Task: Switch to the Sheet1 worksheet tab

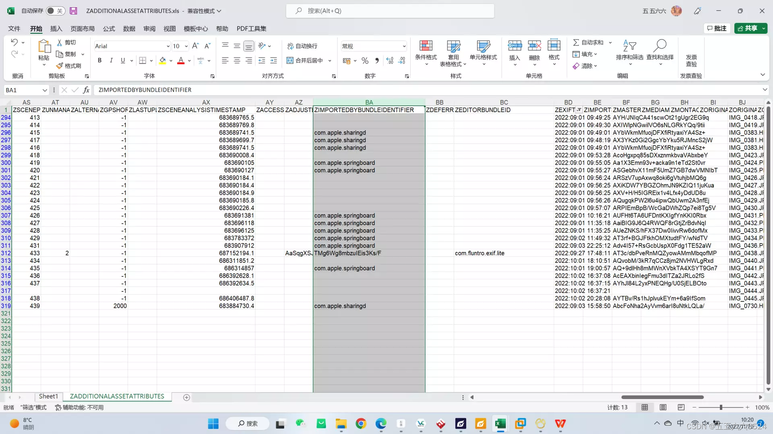Action: coord(48,397)
